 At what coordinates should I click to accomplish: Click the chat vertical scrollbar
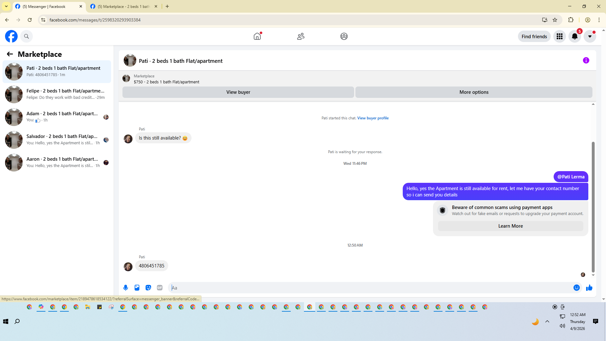593,207
